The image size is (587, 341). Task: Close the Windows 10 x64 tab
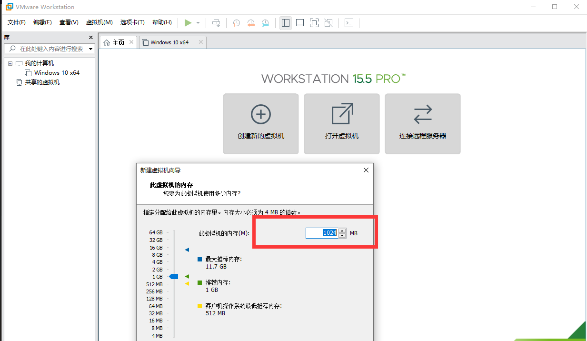click(x=201, y=42)
